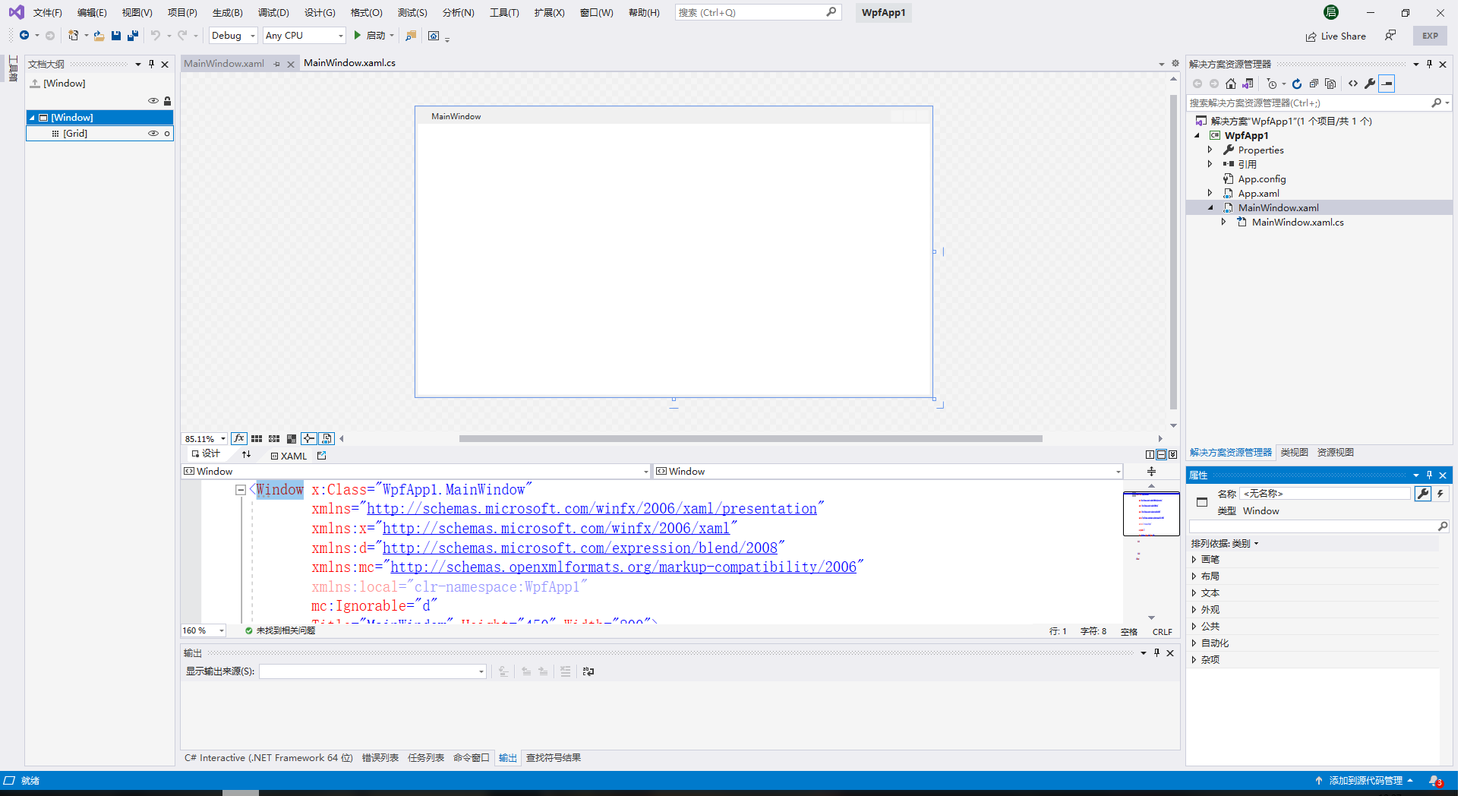Collapse all nodes in Solution Explorer
The height and width of the screenshot is (796, 1464).
pos(1314,84)
